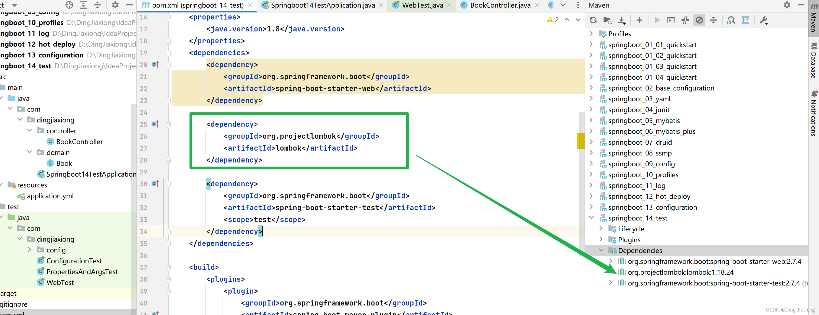Expand config folder under test
The width and height of the screenshot is (819, 315).
[30, 250]
